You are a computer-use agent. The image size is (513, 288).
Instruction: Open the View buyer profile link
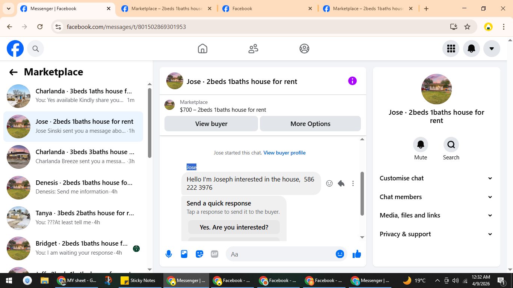tap(284, 153)
